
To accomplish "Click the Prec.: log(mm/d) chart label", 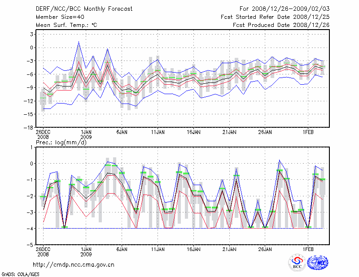I will (61, 143).
